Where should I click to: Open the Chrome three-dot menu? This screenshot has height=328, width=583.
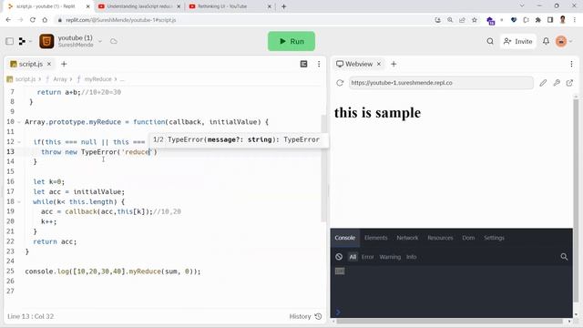pyautogui.click(x=575, y=20)
